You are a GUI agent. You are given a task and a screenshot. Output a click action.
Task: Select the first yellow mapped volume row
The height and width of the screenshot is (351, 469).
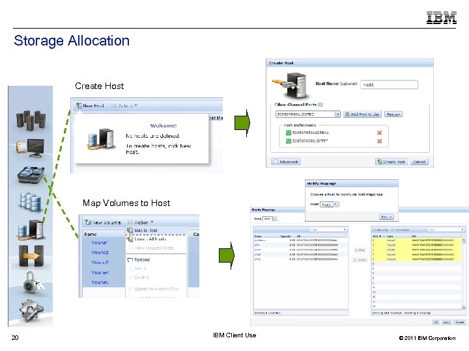click(416, 240)
